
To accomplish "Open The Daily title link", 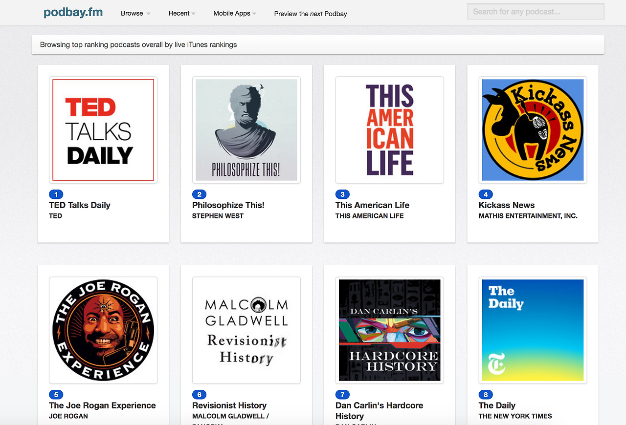I will coord(497,405).
